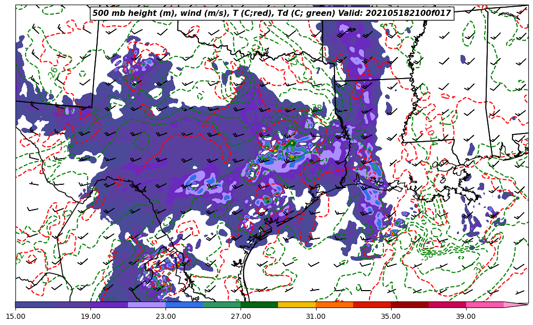
Task: Click the bright blue colorbar segment
Action: [x=184, y=304]
